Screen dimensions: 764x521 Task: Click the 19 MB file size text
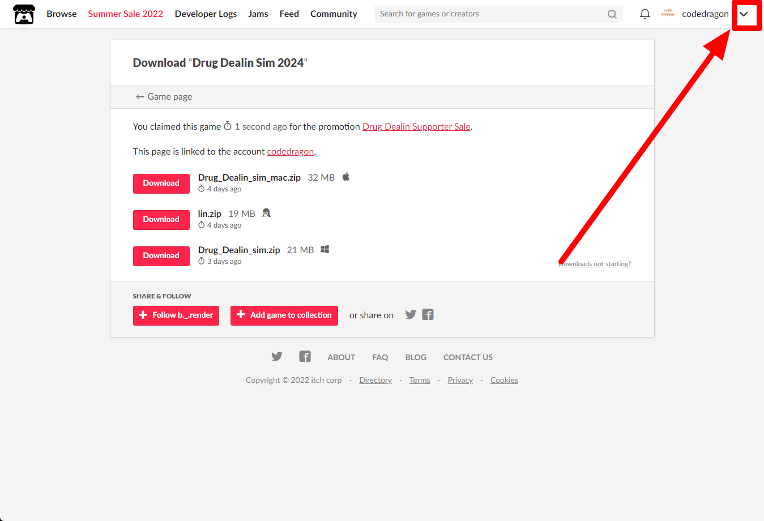(242, 214)
